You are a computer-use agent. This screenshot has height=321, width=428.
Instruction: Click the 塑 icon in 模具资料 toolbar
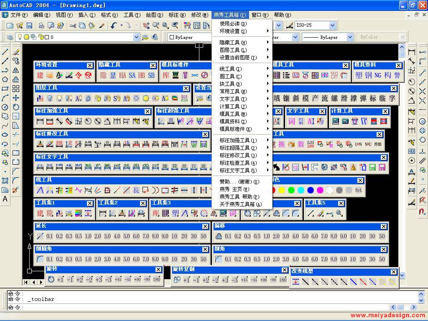click(x=359, y=75)
